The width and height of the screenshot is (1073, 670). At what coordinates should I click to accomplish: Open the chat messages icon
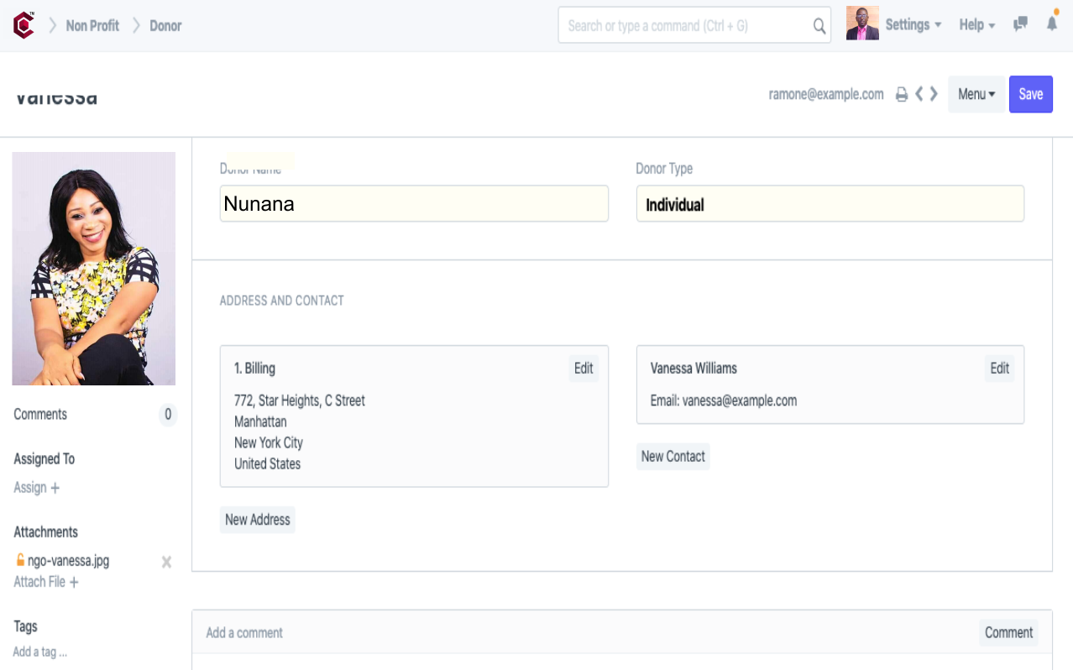[x=1020, y=24]
